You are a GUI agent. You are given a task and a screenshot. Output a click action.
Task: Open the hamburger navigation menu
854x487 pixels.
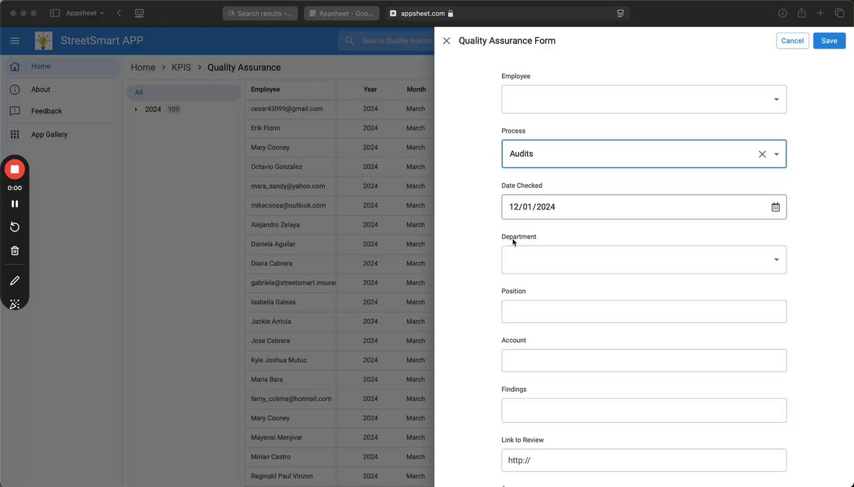tap(15, 41)
